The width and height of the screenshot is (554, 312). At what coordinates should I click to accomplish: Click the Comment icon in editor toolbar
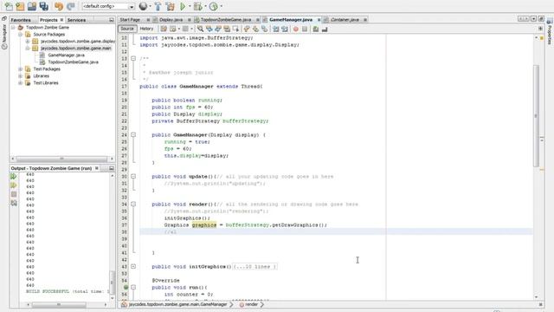click(315, 29)
